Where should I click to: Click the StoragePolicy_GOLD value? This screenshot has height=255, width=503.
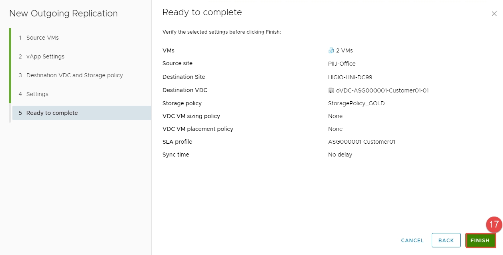[x=356, y=103]
